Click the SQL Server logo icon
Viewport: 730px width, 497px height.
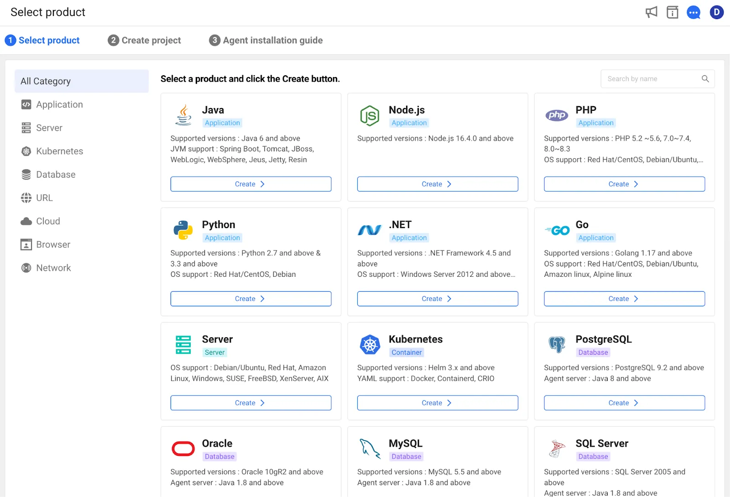(557, 449)
